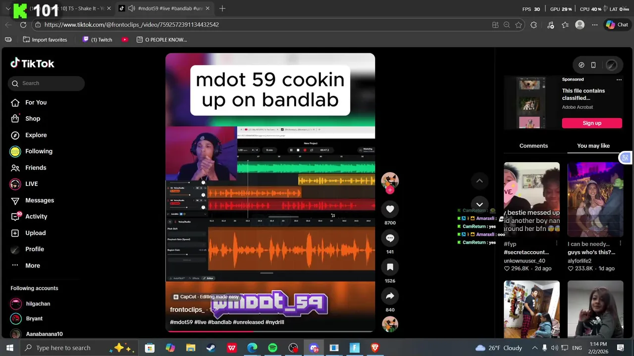Open the spinning sound disc avatar
The height and width of the screenshot is (356, 634).
click(390, 324)
